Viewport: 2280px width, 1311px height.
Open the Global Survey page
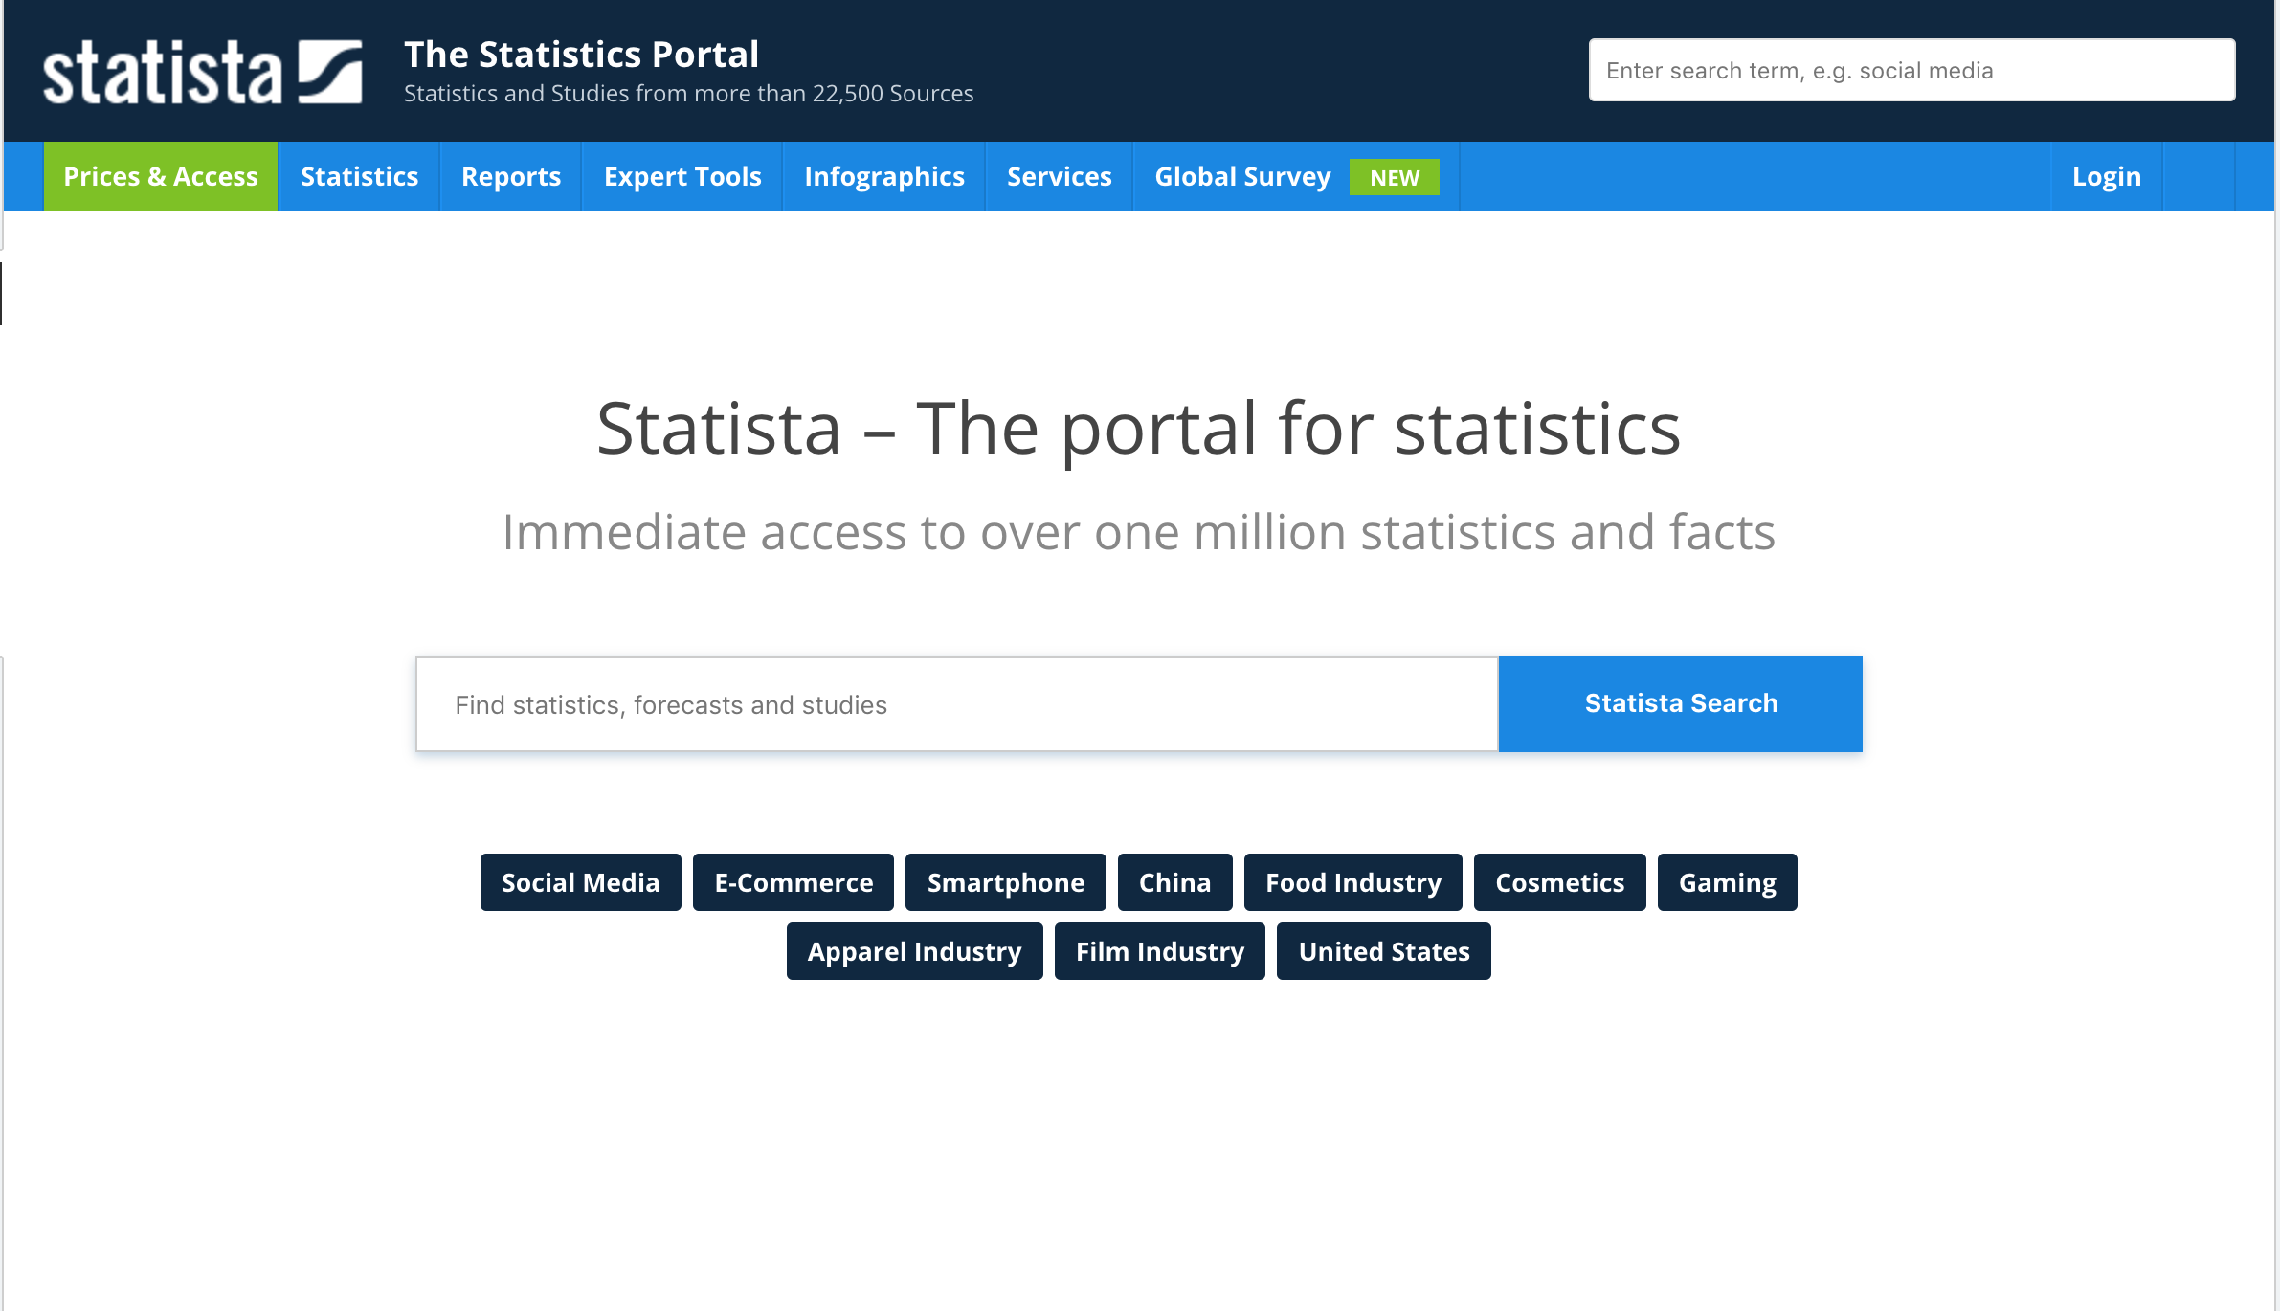1242,177
